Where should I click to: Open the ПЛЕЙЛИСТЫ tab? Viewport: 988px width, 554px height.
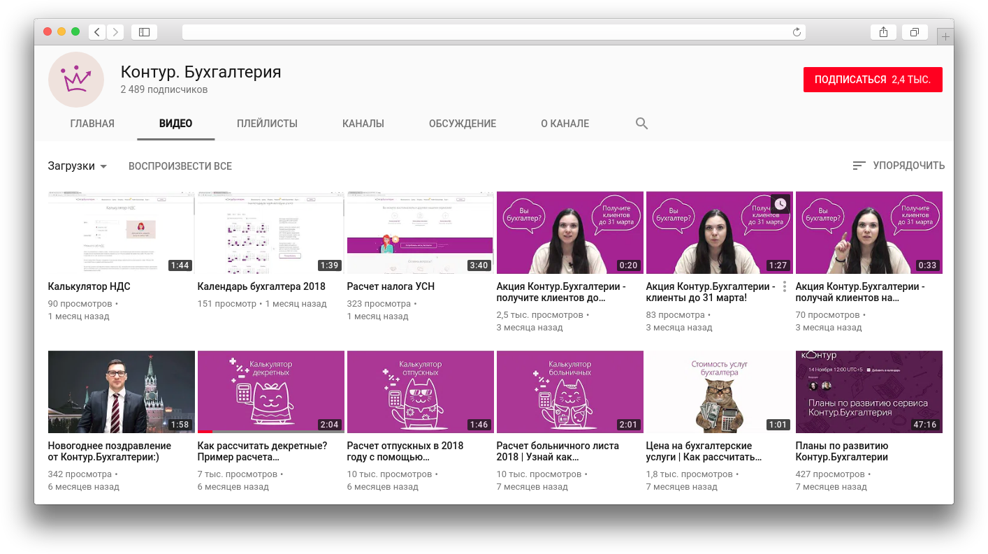[x=267, y=124]
